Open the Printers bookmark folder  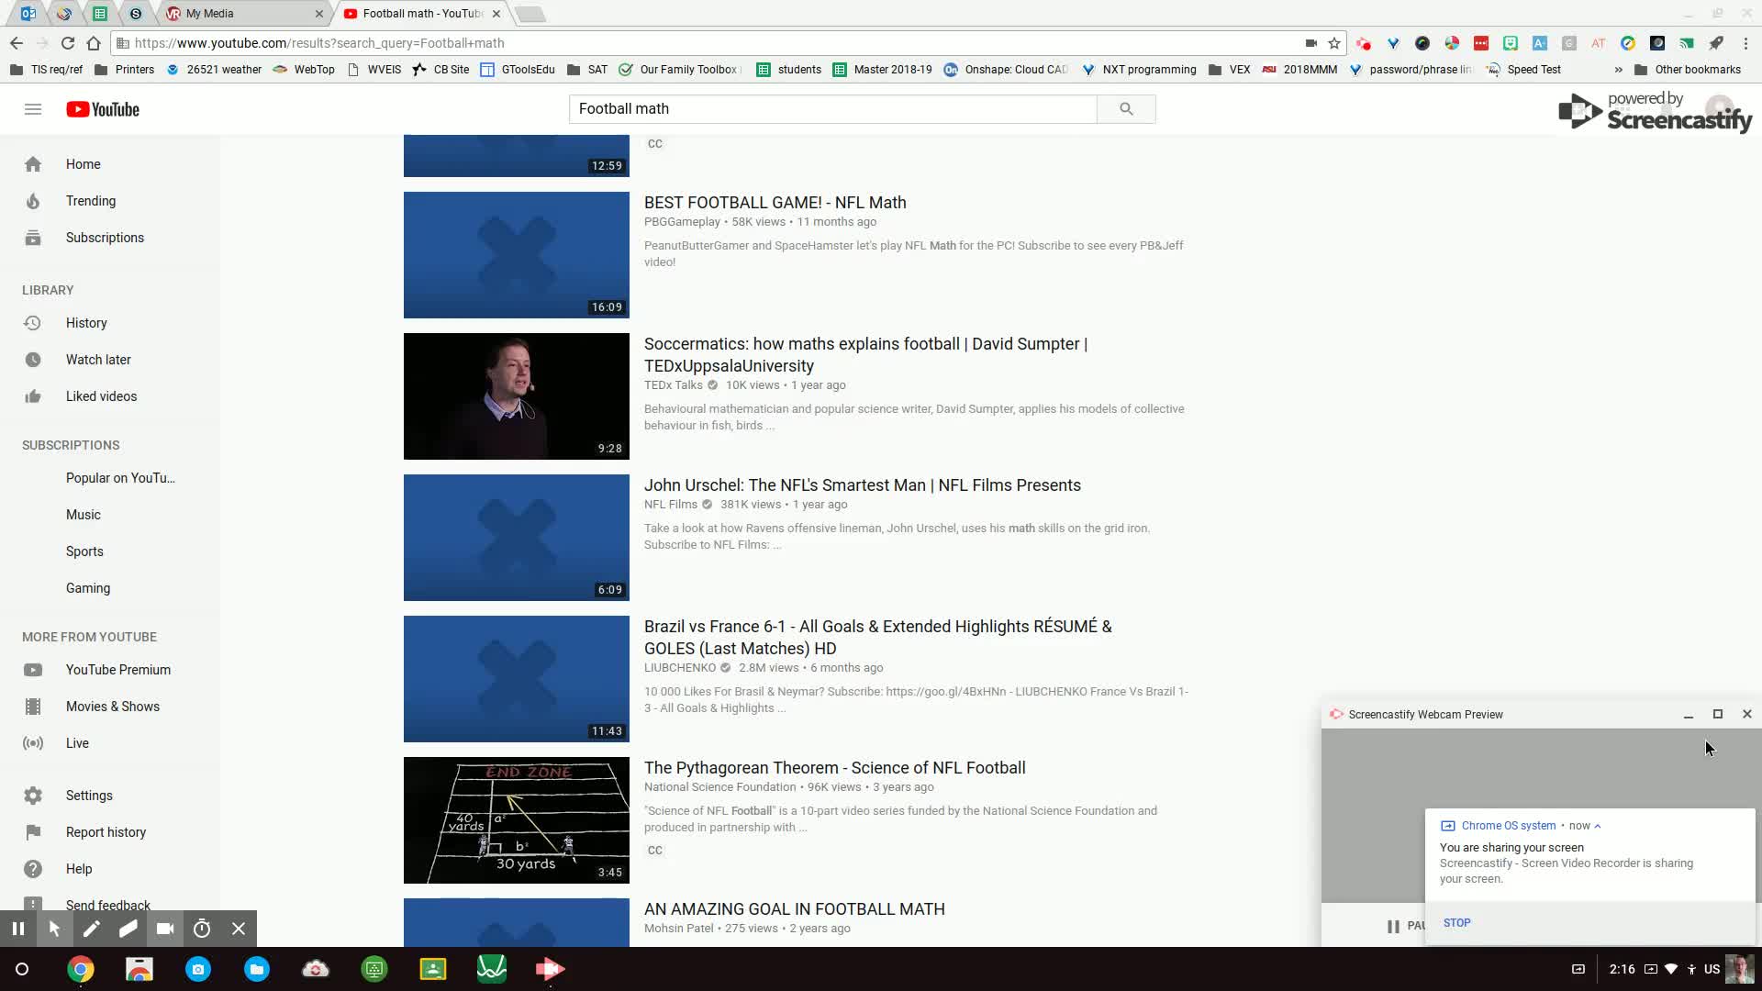click(125, 70)
